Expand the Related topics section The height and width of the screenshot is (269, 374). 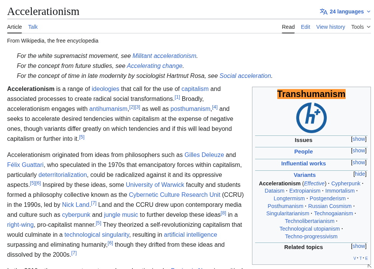click(x=359, y=246)
